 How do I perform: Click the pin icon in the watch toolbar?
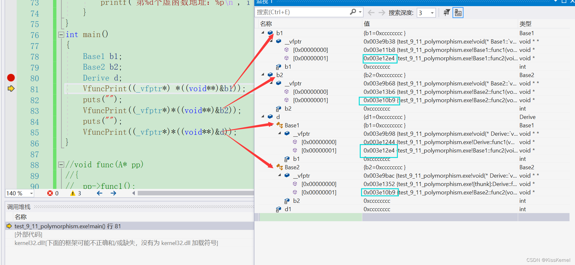click(447, 13)
